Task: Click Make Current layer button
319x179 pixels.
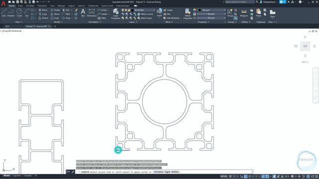Action: 145,14
